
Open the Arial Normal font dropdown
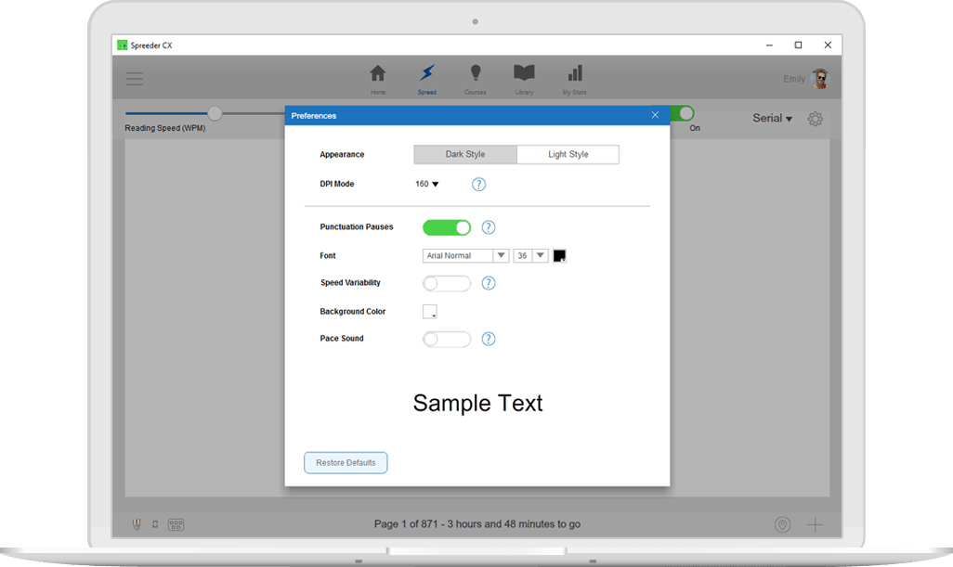(465, 255)
